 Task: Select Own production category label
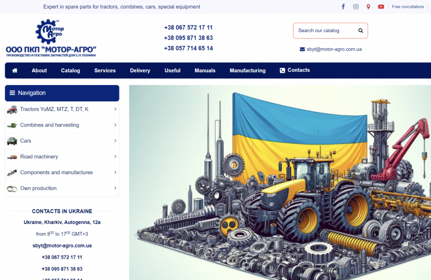pos(38,188)
